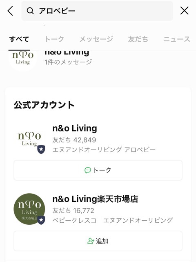
Task: Open the n&o Living account name
Action: [75, 129]
